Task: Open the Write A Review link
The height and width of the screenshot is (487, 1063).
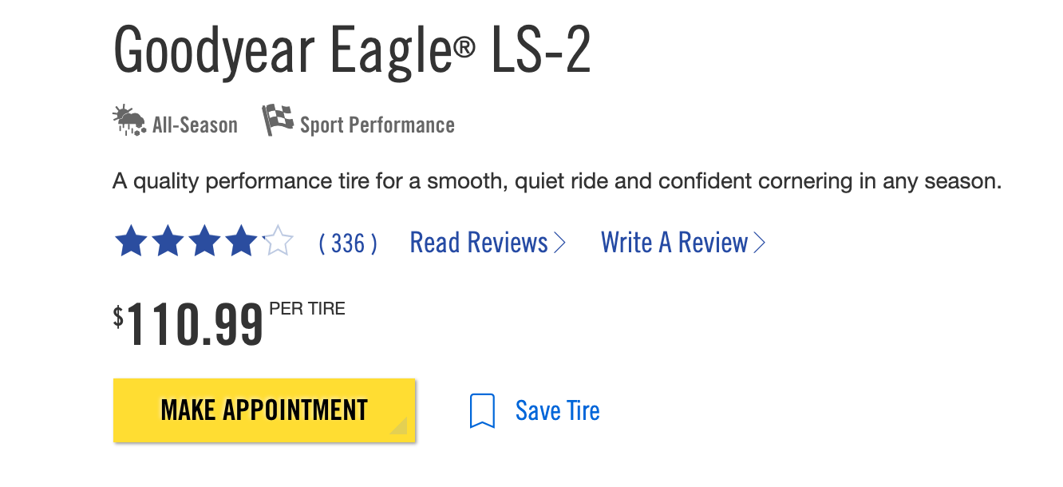Action: pyautogui.click(x=674, y=242)
